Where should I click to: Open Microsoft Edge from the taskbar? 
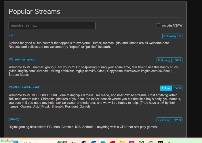(103, 142)
